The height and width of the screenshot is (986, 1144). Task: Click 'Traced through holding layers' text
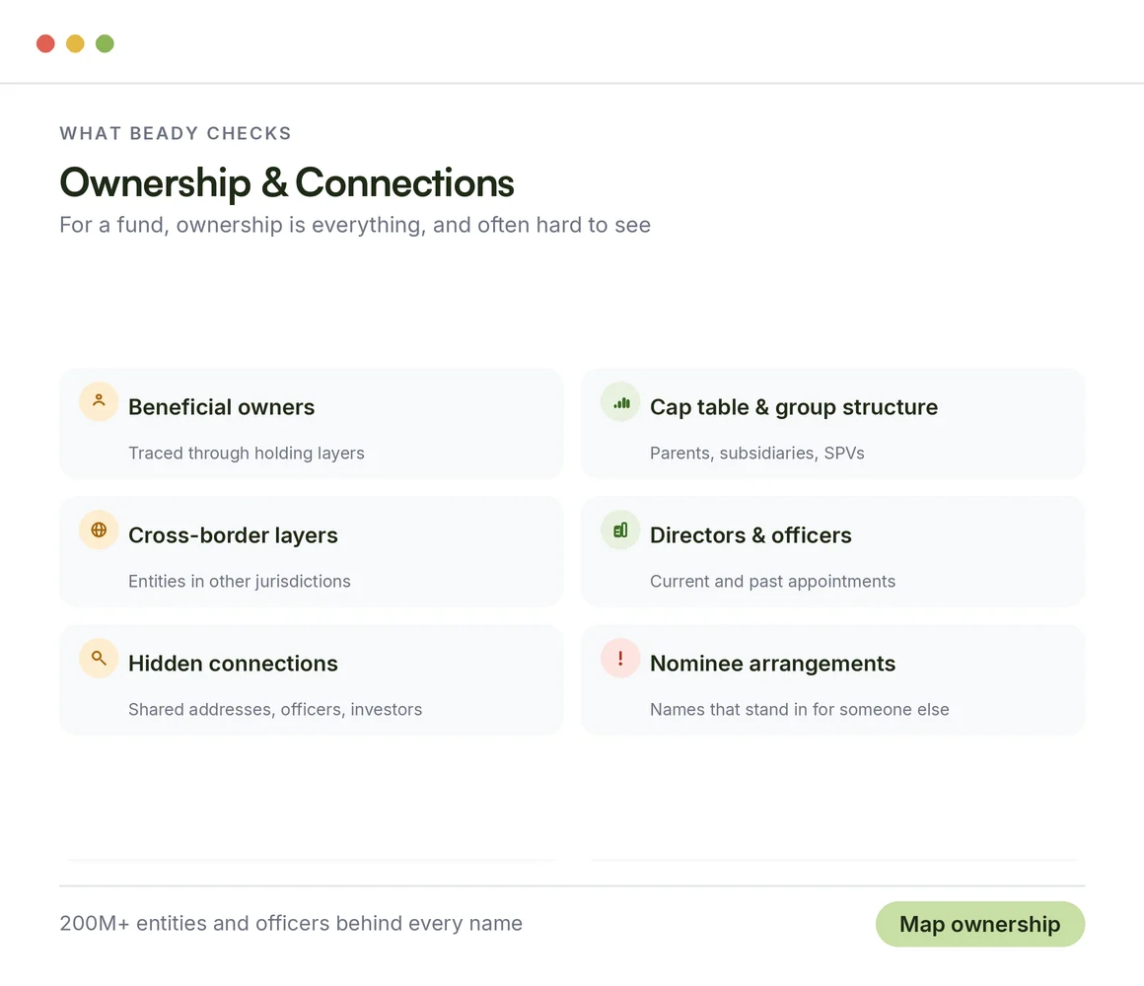tap(247, 453)
